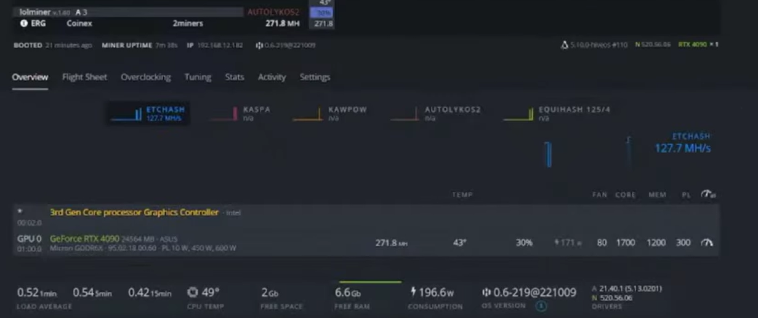Click the 0.54 five-minute load average

tap(92, 292)
